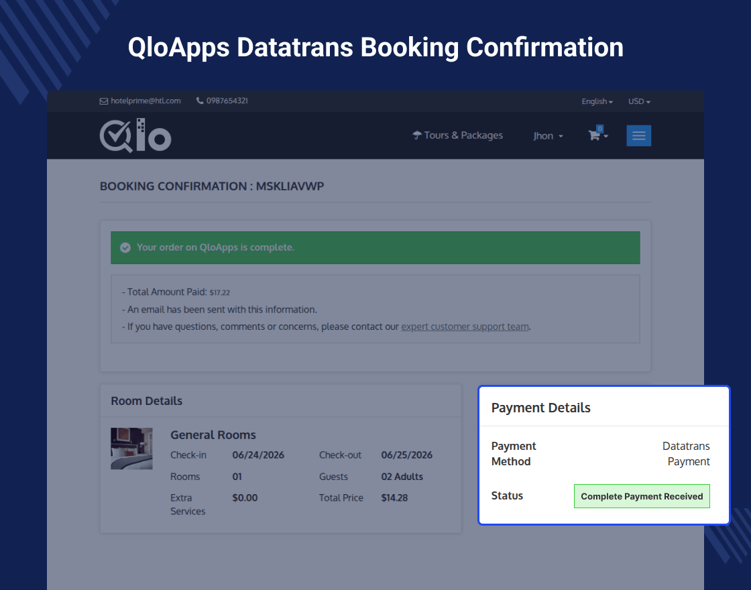Click the General Rooms title
The height and width of the screenshot is (590, 751).
(x=213, y=435)
